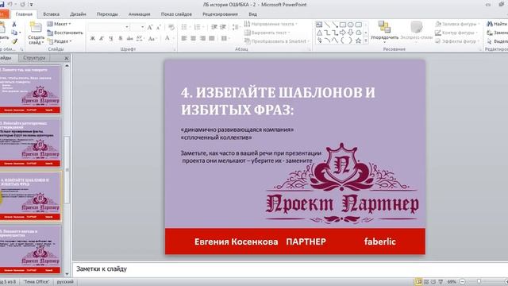508x286 pixels.
Task: Open the Дизайн ribbon tab
Action: tap(78, 14)
